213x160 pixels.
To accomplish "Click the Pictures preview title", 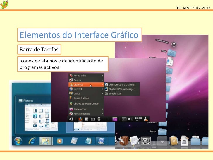I will (x=28, y=101).
